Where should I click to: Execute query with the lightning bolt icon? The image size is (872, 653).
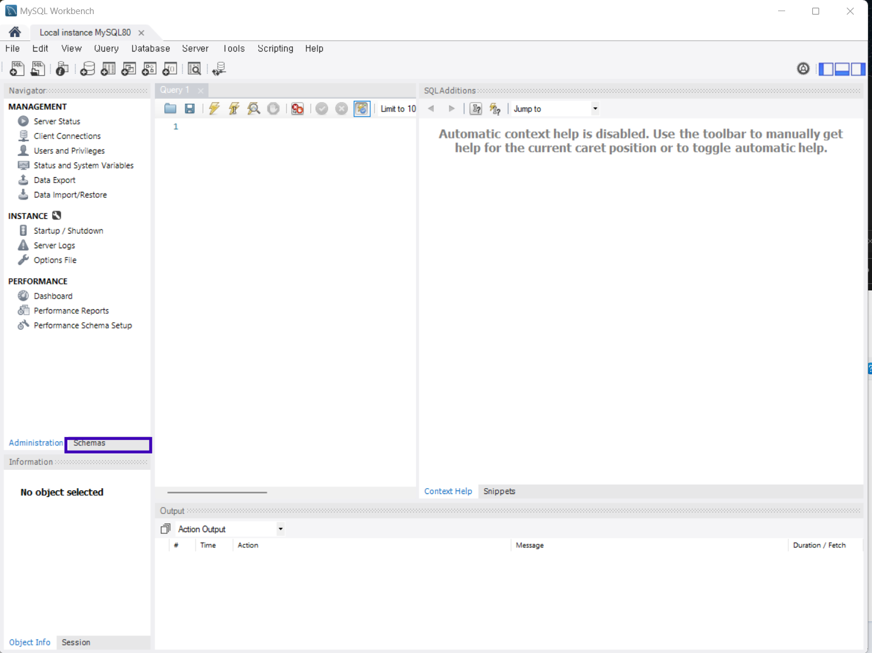click(x=214, y=109)
